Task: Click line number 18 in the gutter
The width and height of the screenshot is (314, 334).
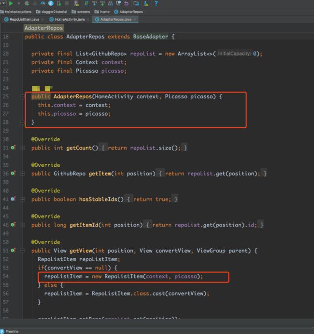Action: pyautogui.click(x=6, y=37)
